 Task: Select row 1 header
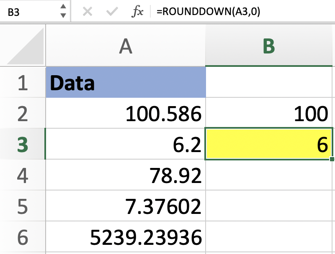(x=23, y=83)
